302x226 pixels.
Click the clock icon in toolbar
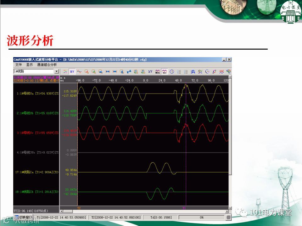[x=172, y=72]
